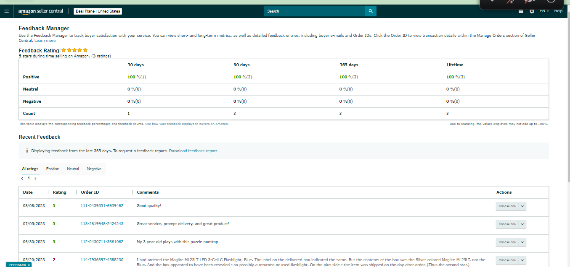Open Deal Plane United States account switcher
570x267 pixels.
click(x=98, y=11)
